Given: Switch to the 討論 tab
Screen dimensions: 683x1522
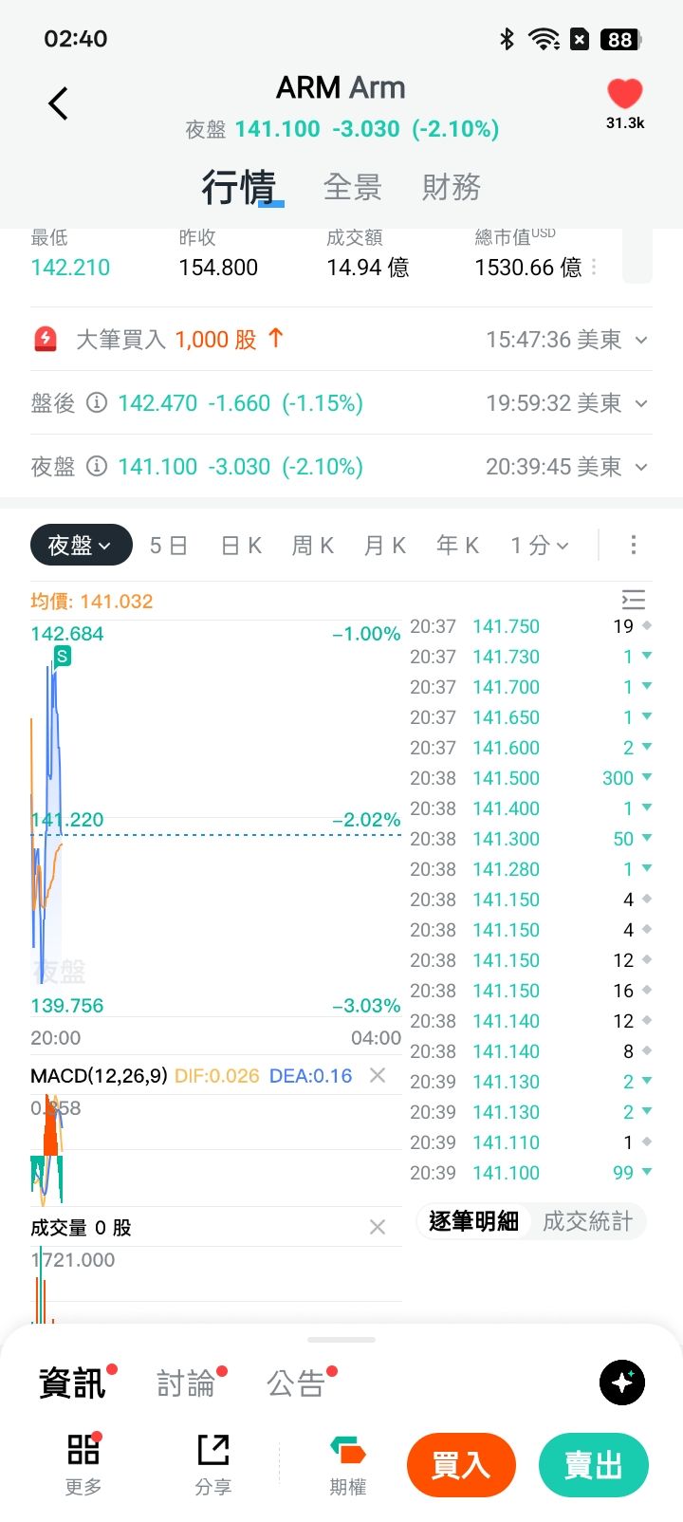Looking at the screenshot, I should pyautogui.click(x=186, y=1383).
